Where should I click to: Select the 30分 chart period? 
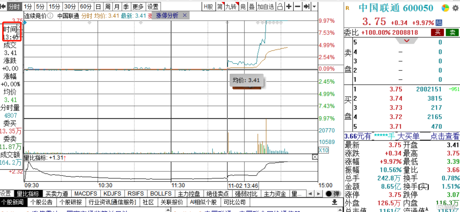point(70,6)
